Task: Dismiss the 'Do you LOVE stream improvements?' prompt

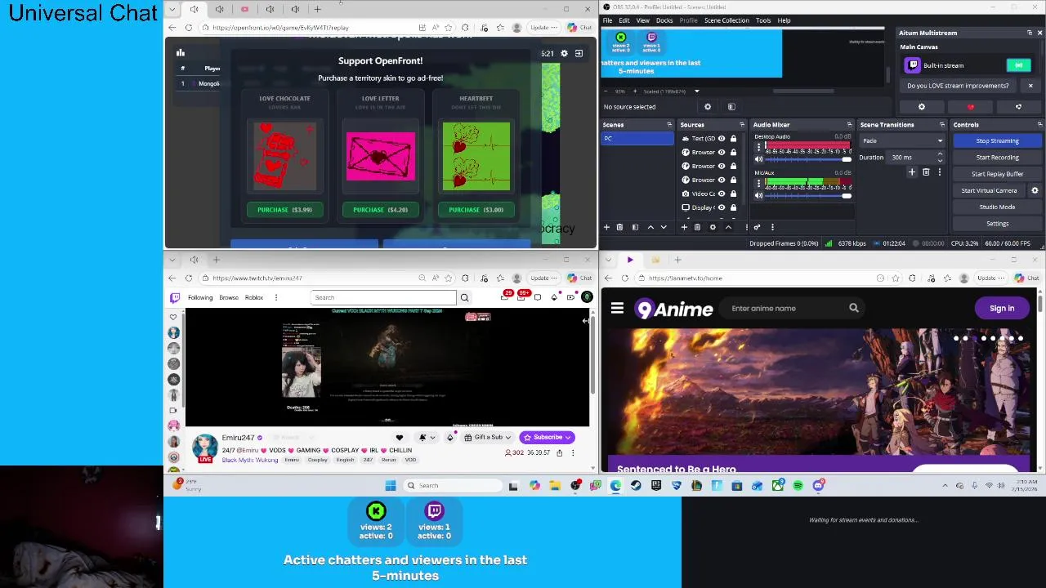Action: (1030, 86)
